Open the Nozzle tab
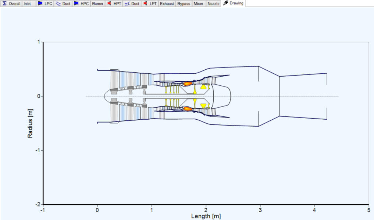Screen dimensions: 374x220 point(213,3)
